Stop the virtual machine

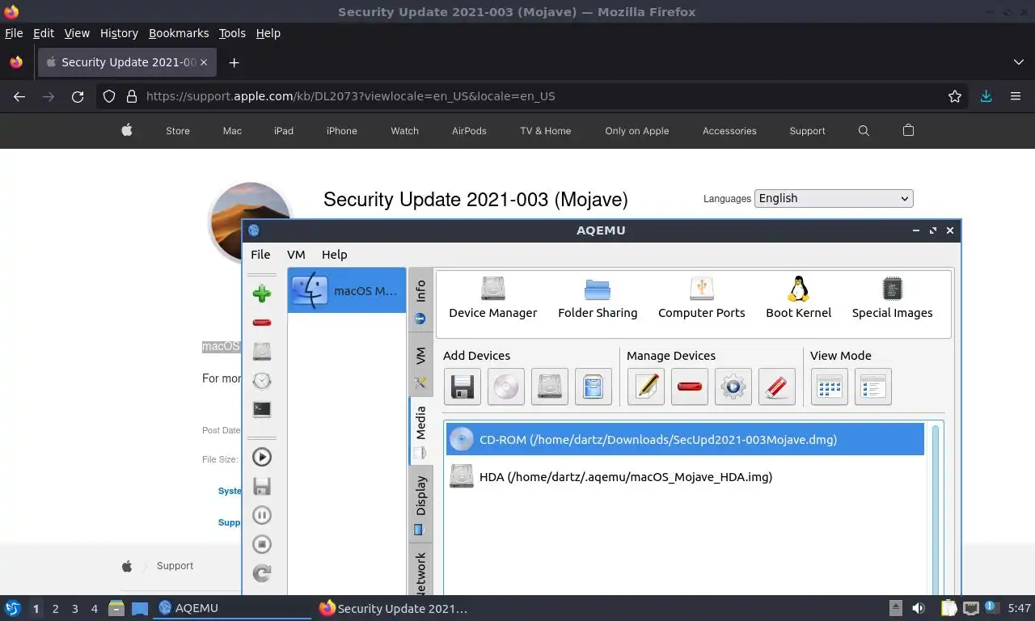coord(261,544)
